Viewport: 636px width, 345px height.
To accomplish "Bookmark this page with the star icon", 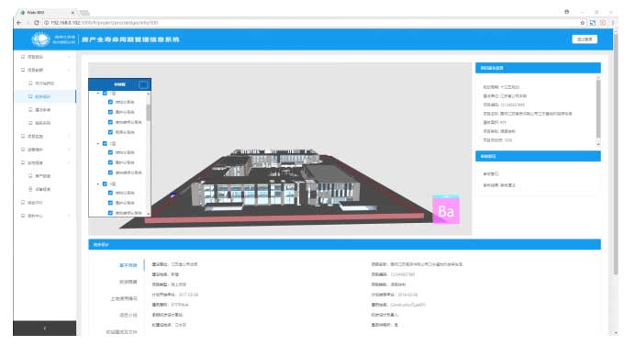I will pos(583,23).
